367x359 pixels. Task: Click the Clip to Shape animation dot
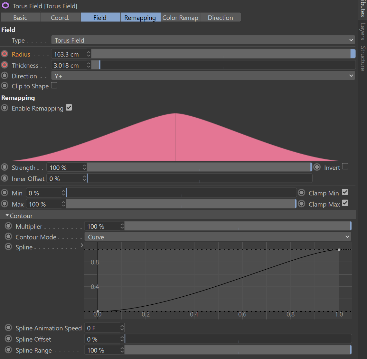[x=5, y=86]
